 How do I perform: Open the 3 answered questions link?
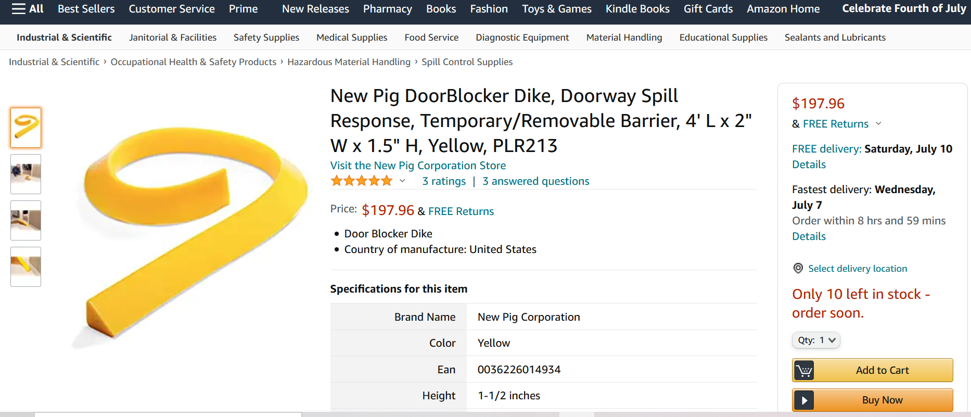(535, 181)
